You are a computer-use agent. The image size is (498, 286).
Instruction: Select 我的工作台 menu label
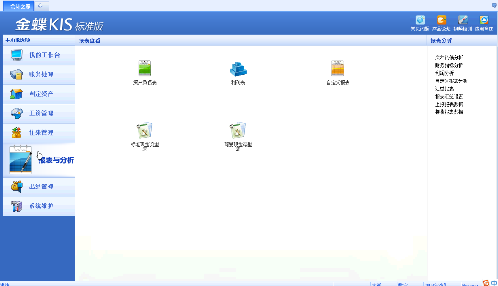coord(44,55)
